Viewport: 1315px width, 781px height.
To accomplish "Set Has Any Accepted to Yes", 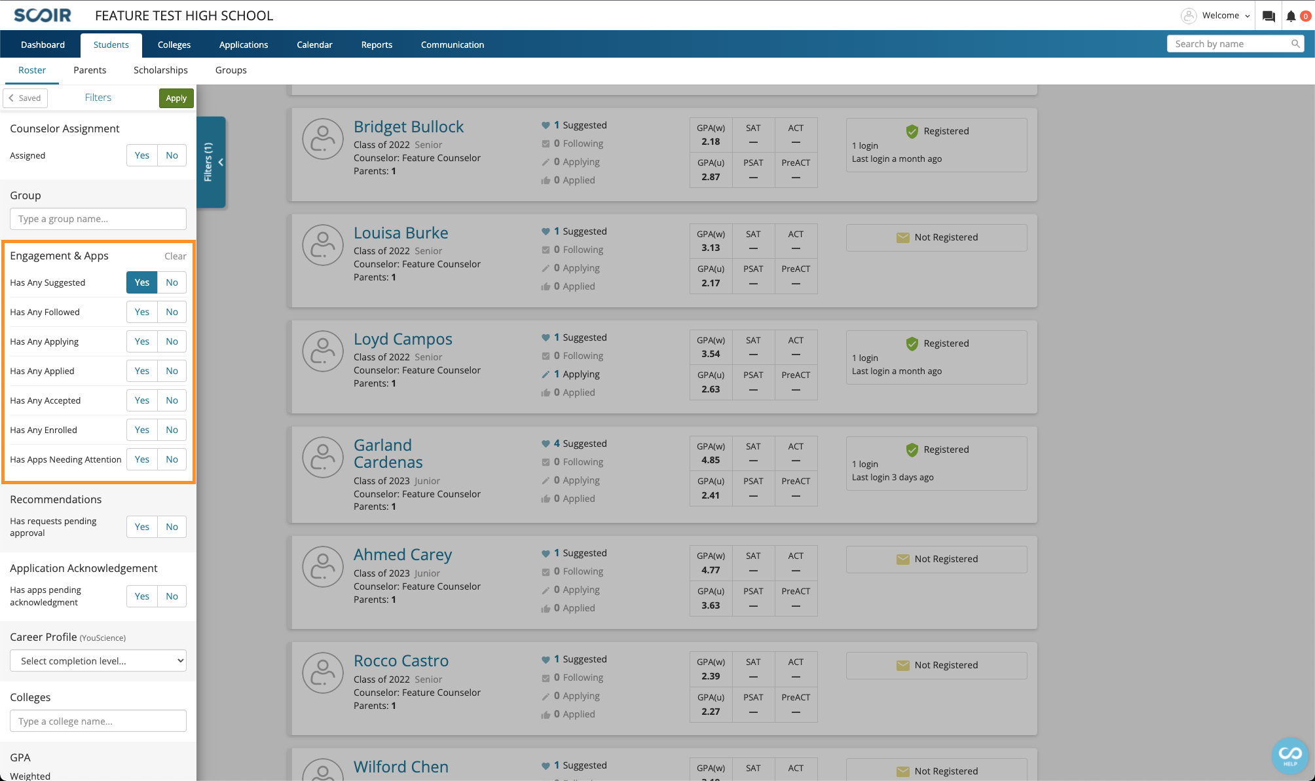I will pyautogui.click(x=142, y=400).
